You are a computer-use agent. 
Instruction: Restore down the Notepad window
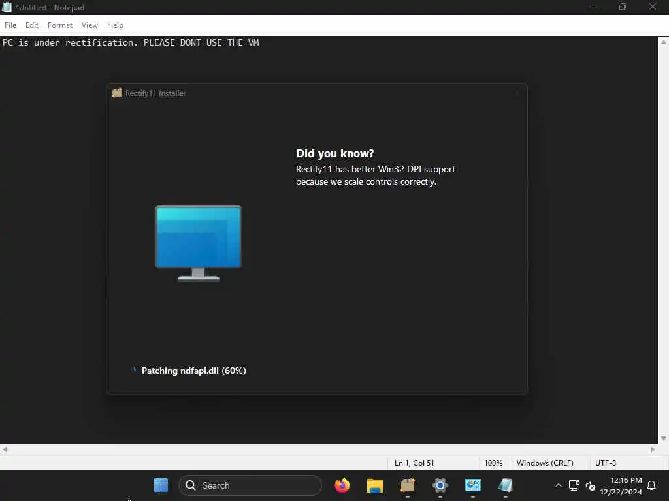(x=623, y=7)
